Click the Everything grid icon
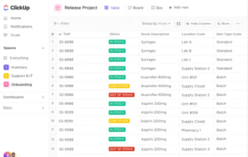Screen dimensions: 248x157 [x=5, y=58]
